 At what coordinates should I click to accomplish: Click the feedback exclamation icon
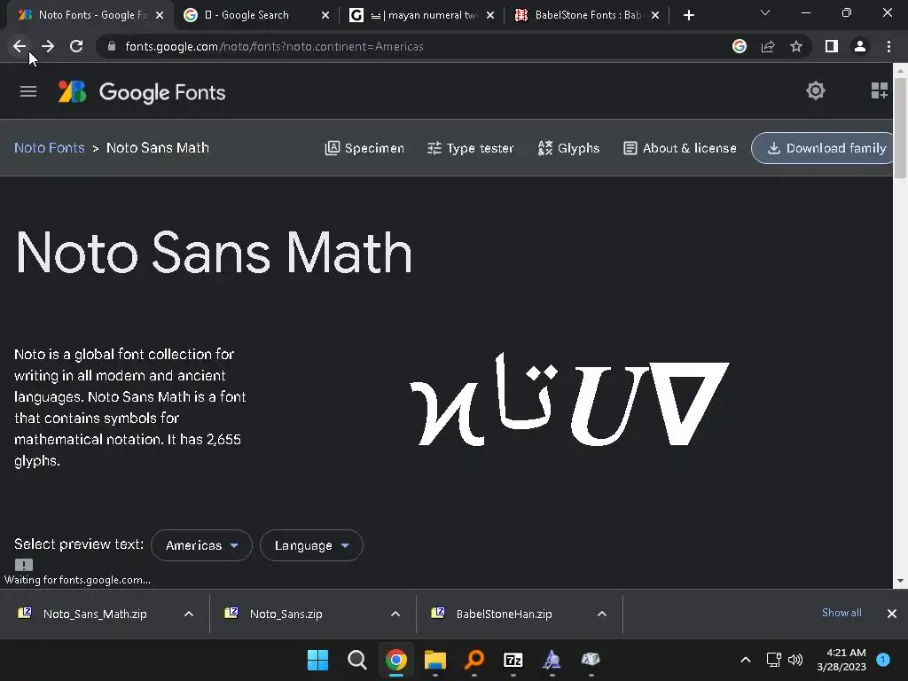pos(24,565)
